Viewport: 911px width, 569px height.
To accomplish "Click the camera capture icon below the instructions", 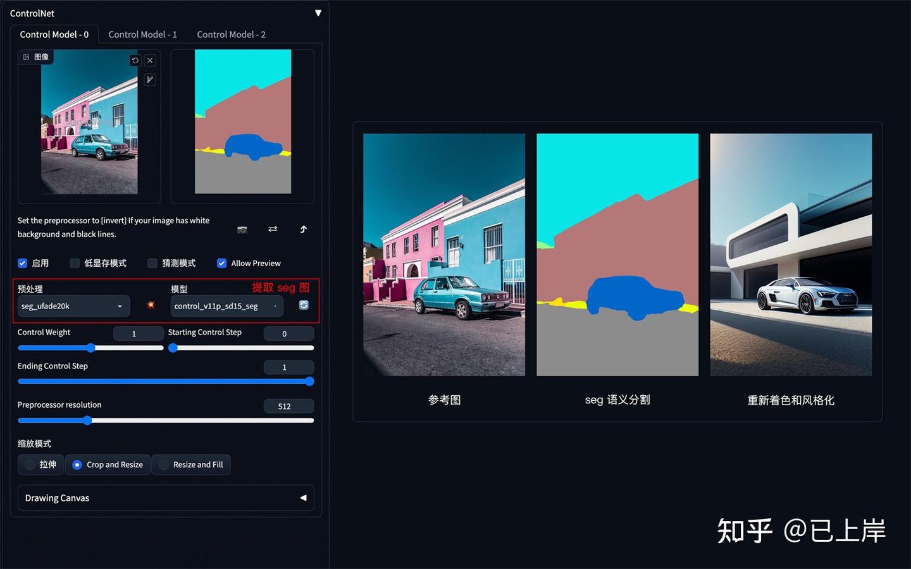I will coord(242,229).
